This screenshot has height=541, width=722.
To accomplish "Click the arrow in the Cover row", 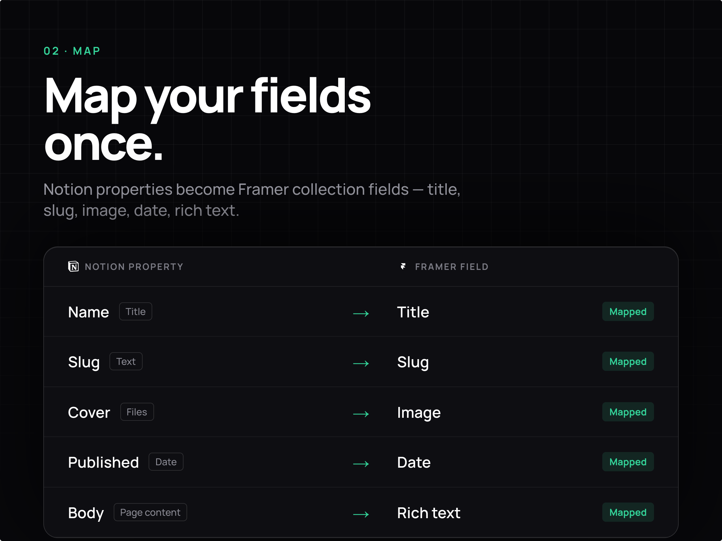I will click(361, 414).
